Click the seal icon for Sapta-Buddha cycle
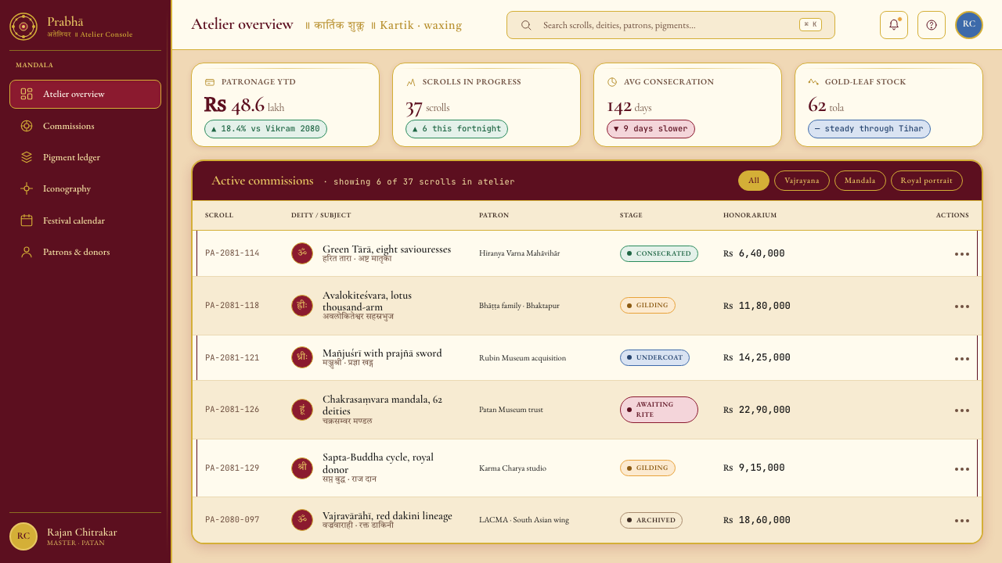This screenshot has height=563, width=1002. [x=302, y=468]
